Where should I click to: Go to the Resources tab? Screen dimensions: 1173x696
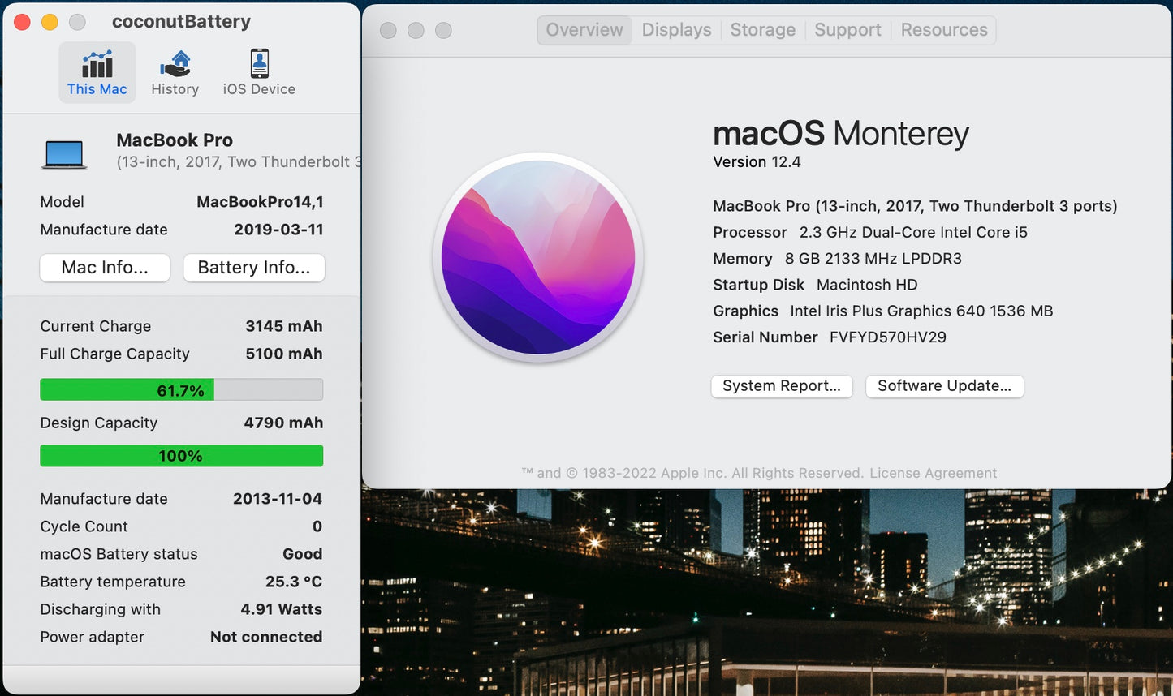(x=944, y=30)
